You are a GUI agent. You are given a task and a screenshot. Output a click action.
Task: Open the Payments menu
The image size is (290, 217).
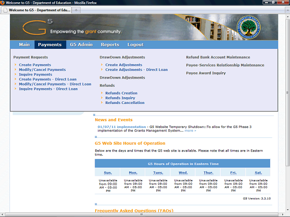pos(49,45)
